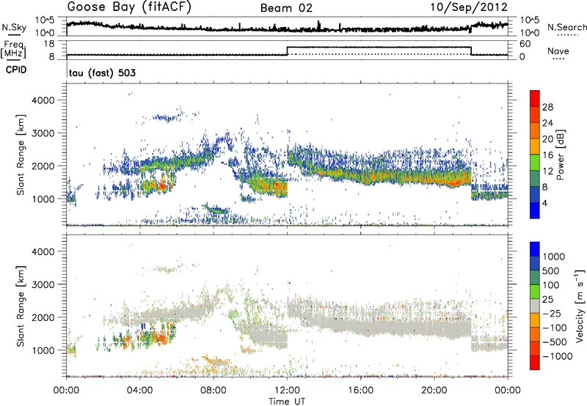The width and height of the screenshot is (587, 406).
Task: Select the 'Freq. [MHz]' axis label
Action: point(13,49)
